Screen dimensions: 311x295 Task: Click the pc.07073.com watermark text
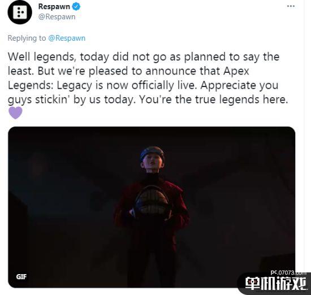[288, 273]
